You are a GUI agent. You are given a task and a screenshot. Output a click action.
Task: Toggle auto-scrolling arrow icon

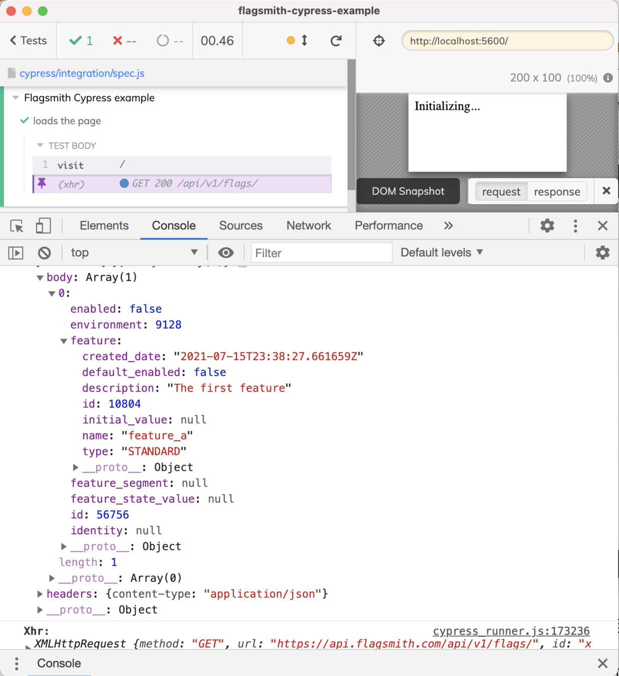point(304,41)
